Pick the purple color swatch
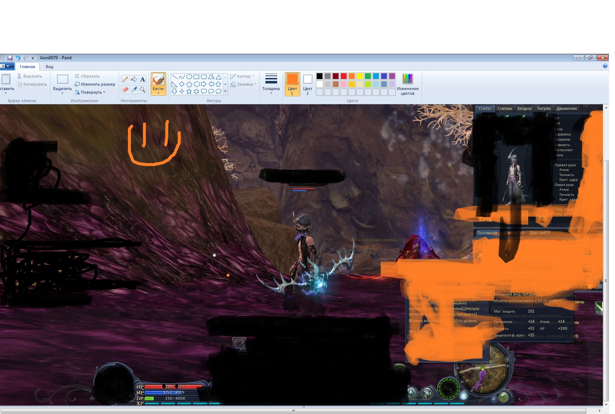This screenshot has width=615, height=414. point(392,76)
